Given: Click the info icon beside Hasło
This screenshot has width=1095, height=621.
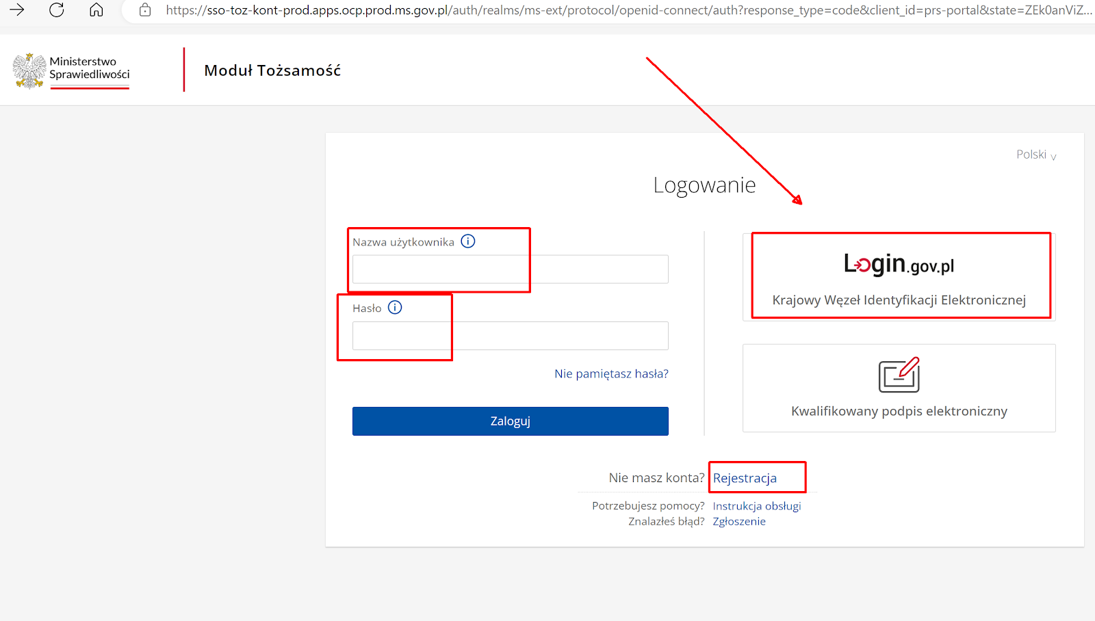Looking at the screenshot, I should click(395, 308).
